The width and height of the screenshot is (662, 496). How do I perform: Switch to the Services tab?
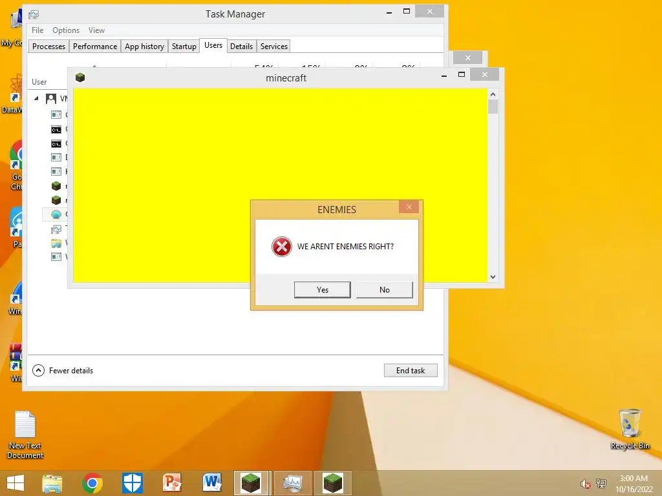274,46
